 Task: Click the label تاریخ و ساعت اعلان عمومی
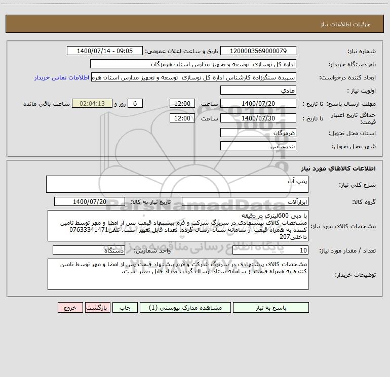point(182,51)
